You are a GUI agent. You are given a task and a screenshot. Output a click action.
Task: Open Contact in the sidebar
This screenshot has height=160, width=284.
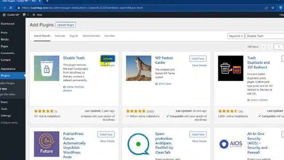tap(5, 60)
